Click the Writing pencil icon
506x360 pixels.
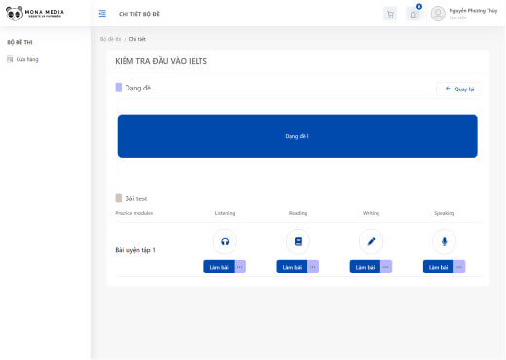(x=371, y=241)
